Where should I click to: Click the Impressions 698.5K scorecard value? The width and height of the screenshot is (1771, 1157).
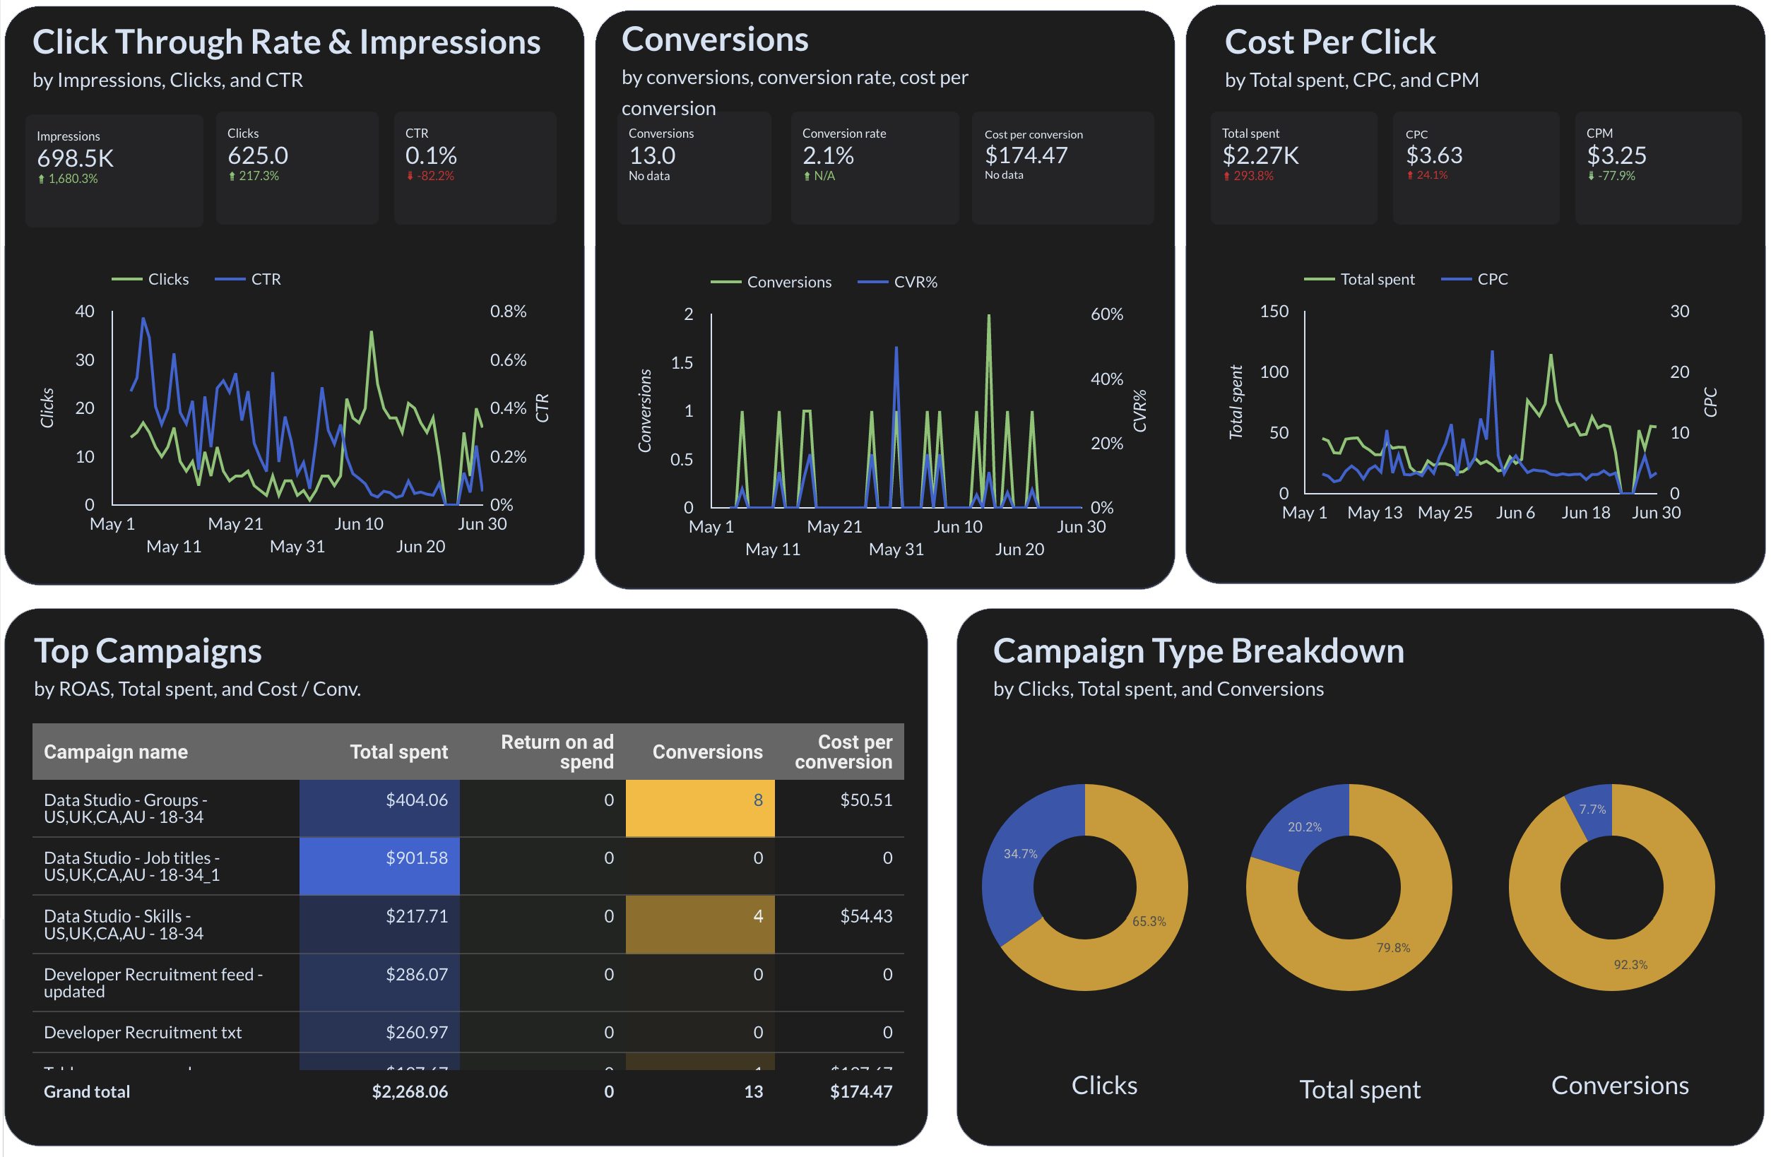75,158
